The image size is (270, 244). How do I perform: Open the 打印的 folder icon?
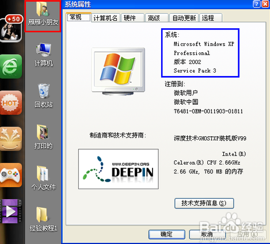pyautogui.click(x=43, y=136)
